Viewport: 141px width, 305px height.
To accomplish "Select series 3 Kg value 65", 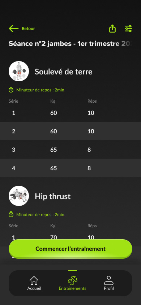I will point(54,150).
